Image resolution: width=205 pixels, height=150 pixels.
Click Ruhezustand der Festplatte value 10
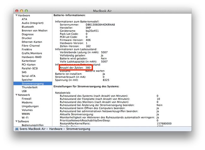pos(158,99)
